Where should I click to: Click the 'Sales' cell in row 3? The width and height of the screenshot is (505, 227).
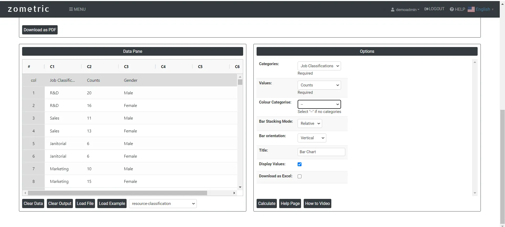63,118
